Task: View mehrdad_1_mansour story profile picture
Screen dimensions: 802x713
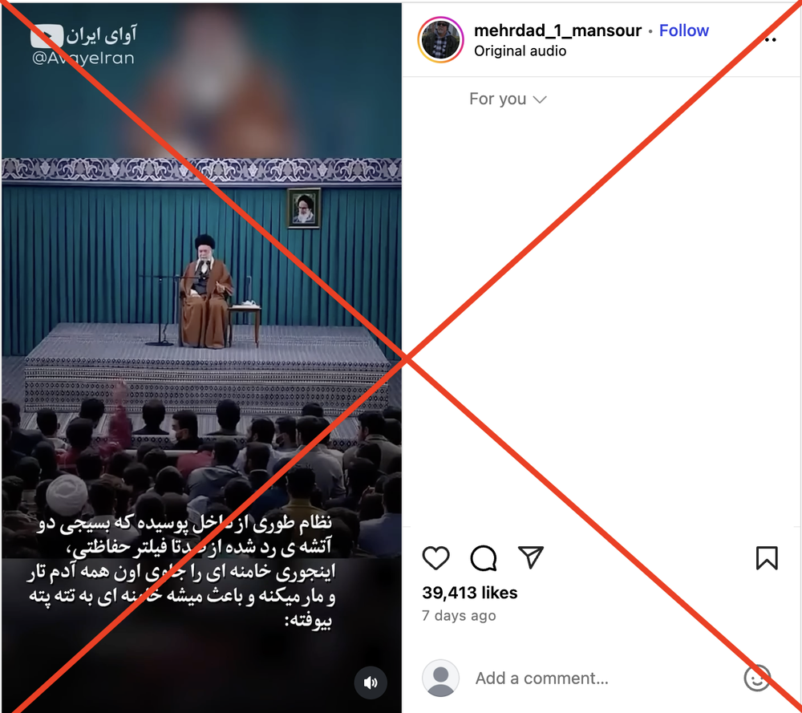Action: 440,39
